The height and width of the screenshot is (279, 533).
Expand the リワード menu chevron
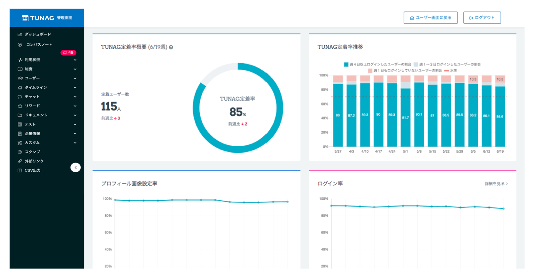click(75, 106)
